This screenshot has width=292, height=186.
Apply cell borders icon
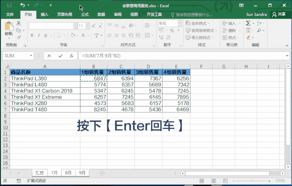(59, 35)
